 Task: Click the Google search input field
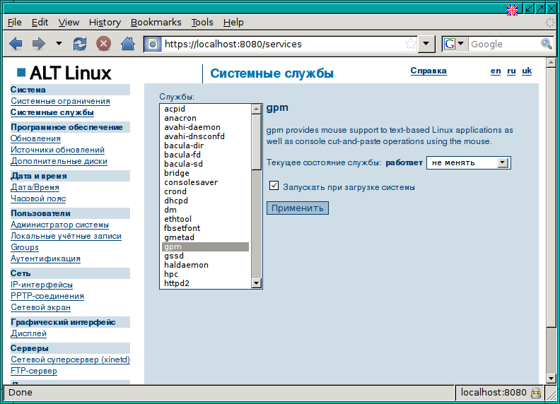point(503,44)
